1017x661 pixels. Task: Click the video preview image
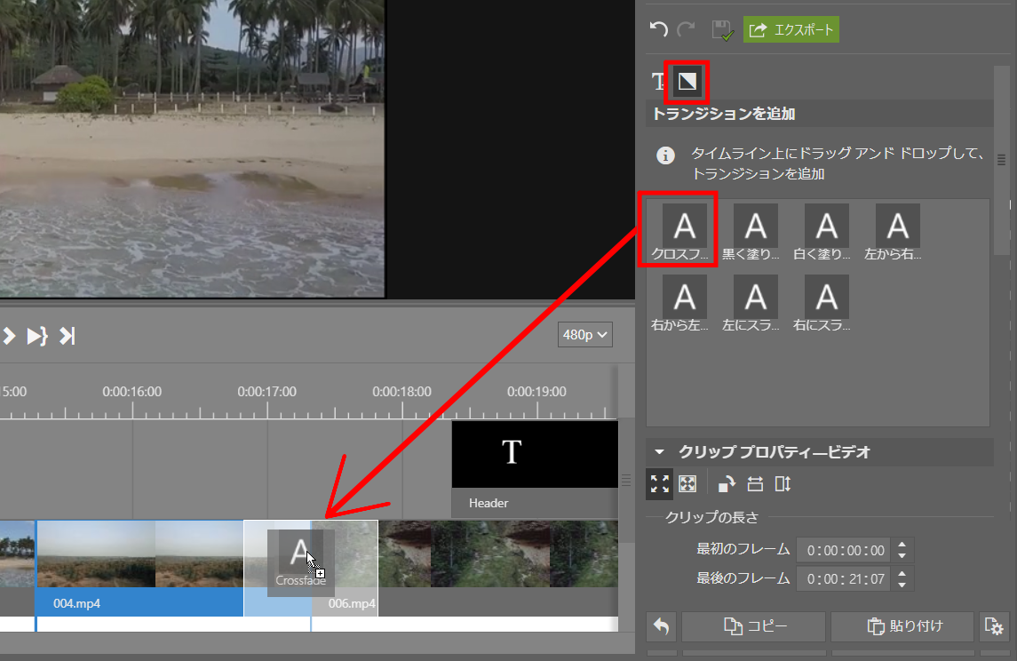[192, 147]
